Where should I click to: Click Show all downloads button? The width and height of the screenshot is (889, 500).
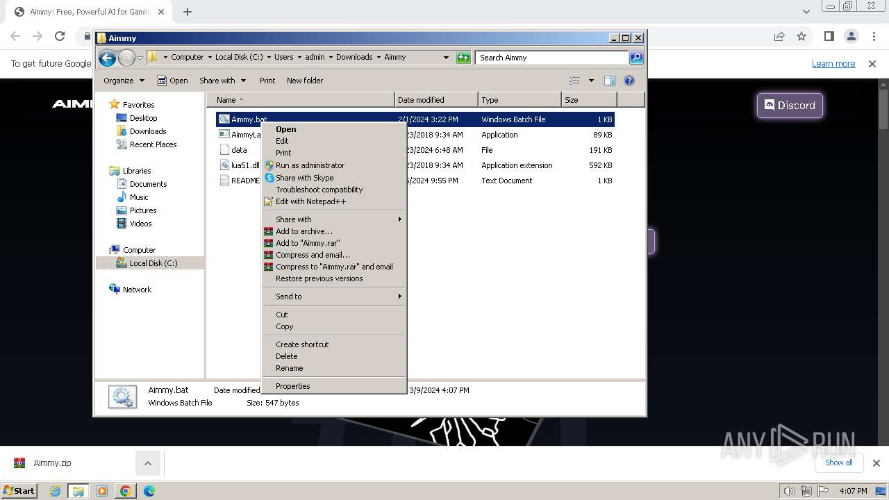pyautogui.click(x=839, y=463)
